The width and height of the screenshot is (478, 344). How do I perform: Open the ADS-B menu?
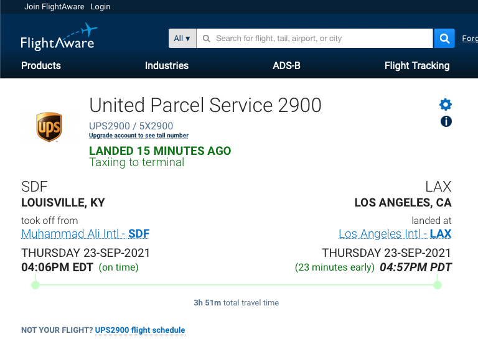point(286,65)
